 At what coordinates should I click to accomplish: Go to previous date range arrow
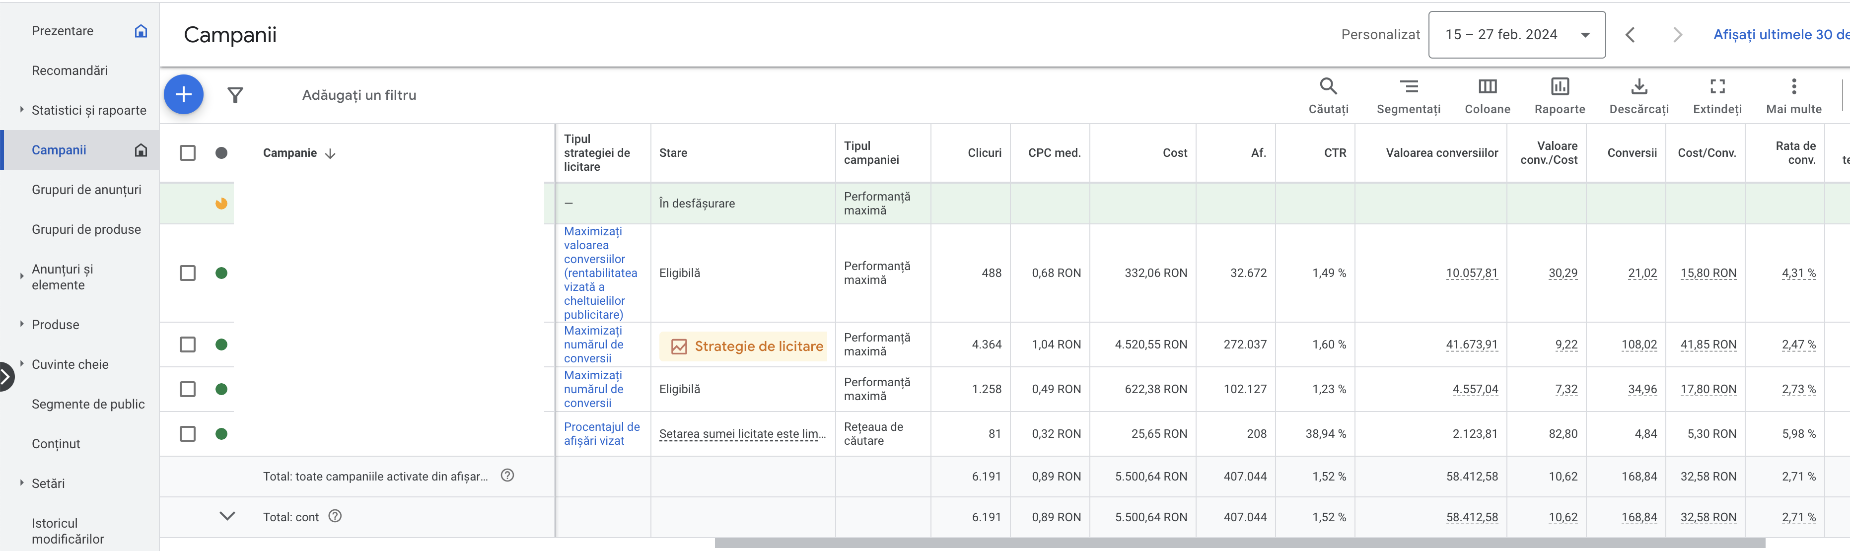click(1630, 34)
